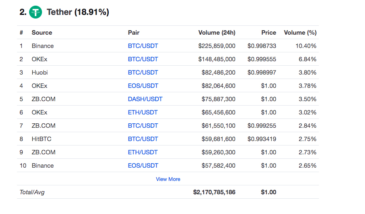Open OKEx EOS/USDT pair link
365x214 pixels.
pyautogui.click(x=143, y=86)
